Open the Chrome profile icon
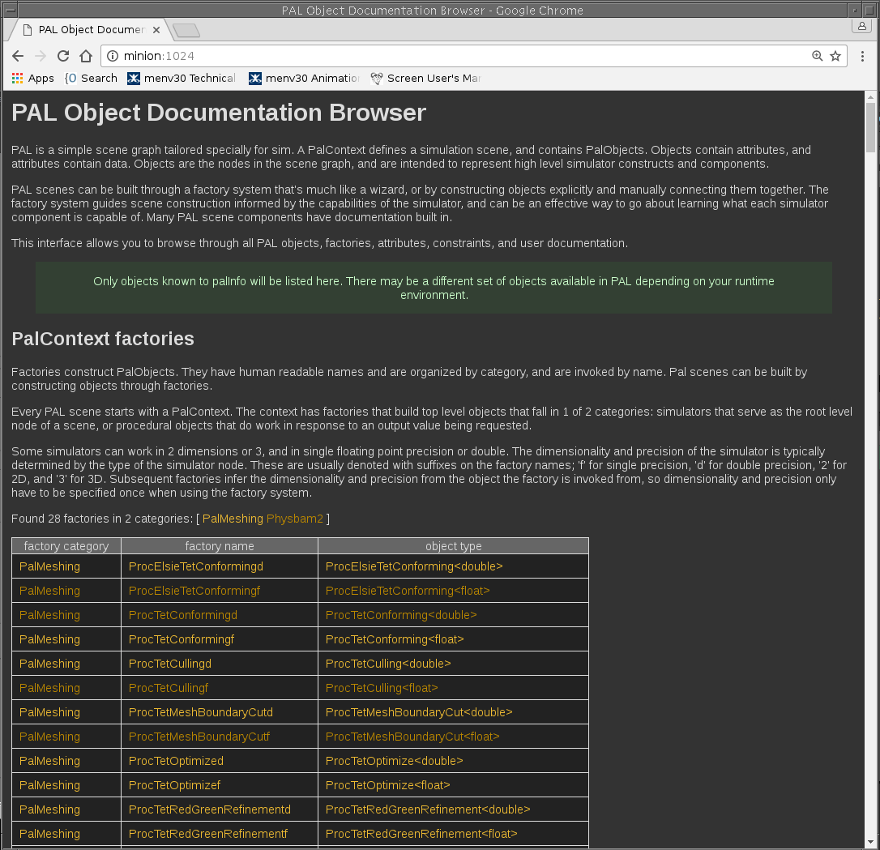The image size is (880, 850). pos(861,26)
